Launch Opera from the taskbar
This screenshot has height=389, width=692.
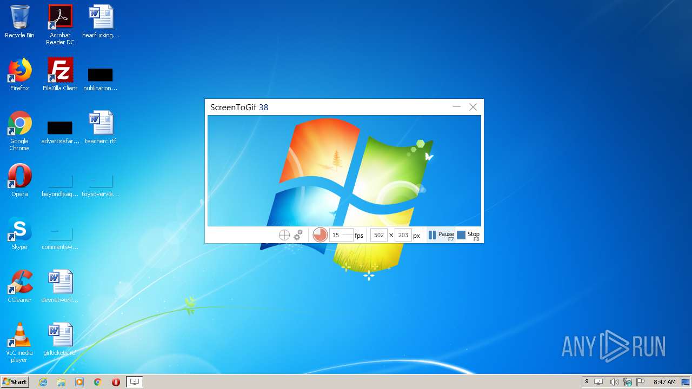tap(116, 382)
